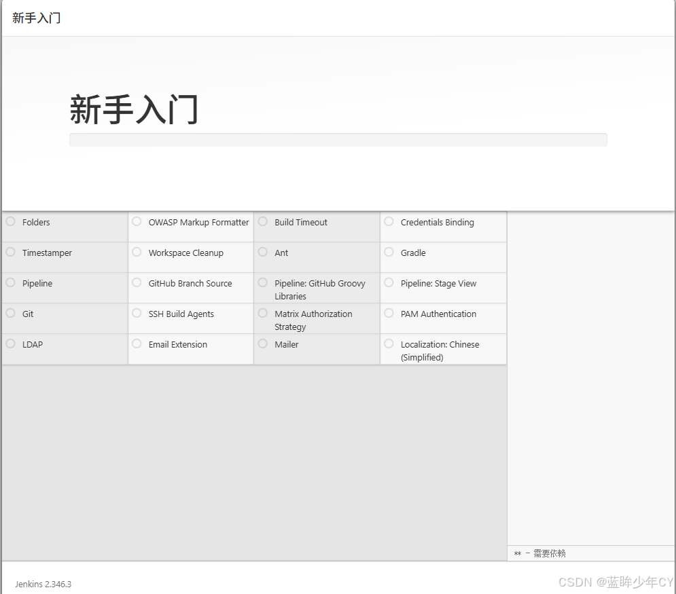Click the Email Extension status circle
The width and height of the screenshot is (676, 594).
[137, 344]
